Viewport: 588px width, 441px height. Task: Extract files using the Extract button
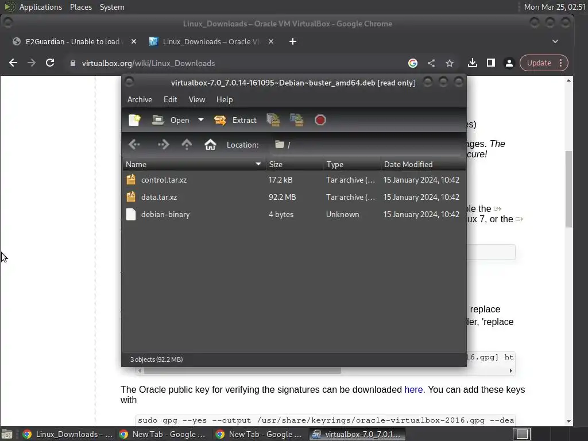pyautogui.click(x=235, y=120)
